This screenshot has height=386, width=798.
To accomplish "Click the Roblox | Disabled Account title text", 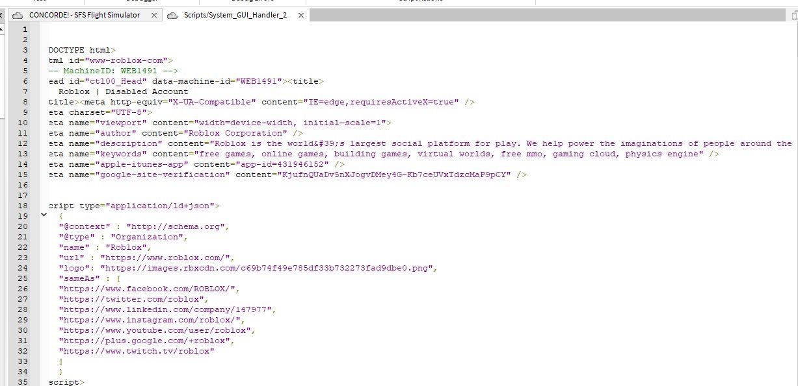I will pyautogui.click(x=124, y=91).
